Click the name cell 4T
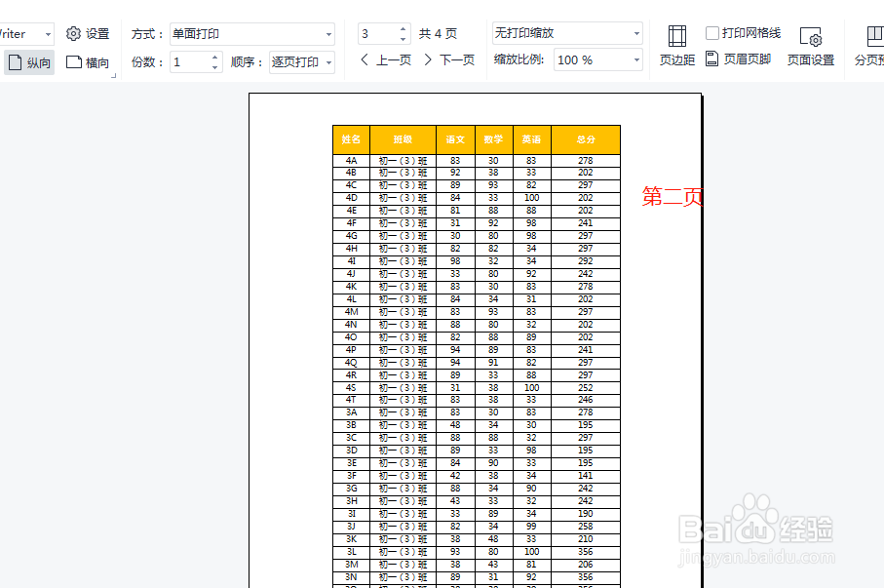Viewport: 884px width, 588px height. coord(351,400)
